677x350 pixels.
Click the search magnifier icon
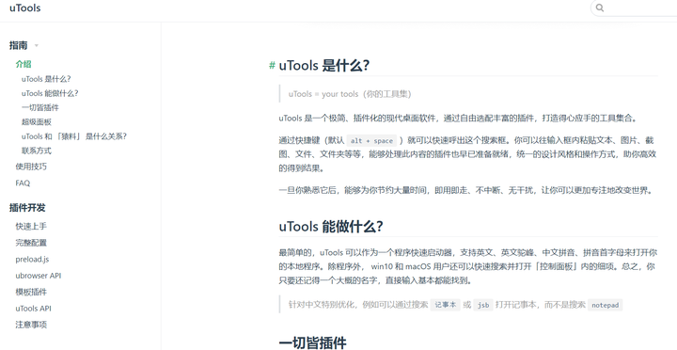click(x=600, y=8)
